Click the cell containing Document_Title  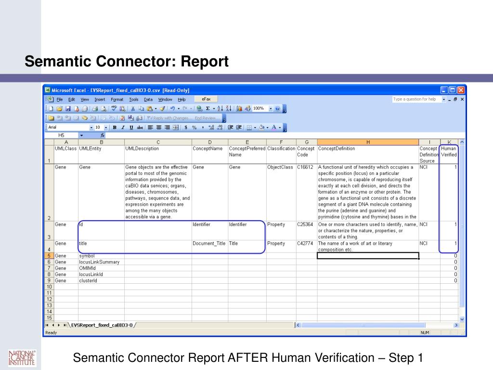click(x=210, y=246)
